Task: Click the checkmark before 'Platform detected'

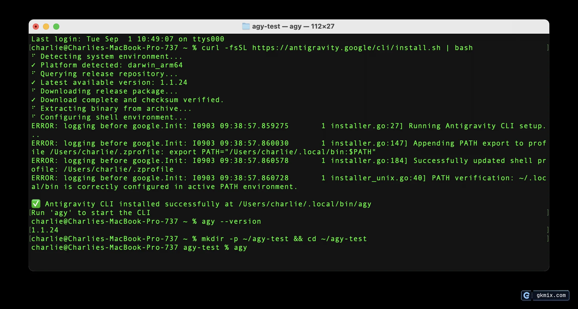Action: (x=34, y=65)
